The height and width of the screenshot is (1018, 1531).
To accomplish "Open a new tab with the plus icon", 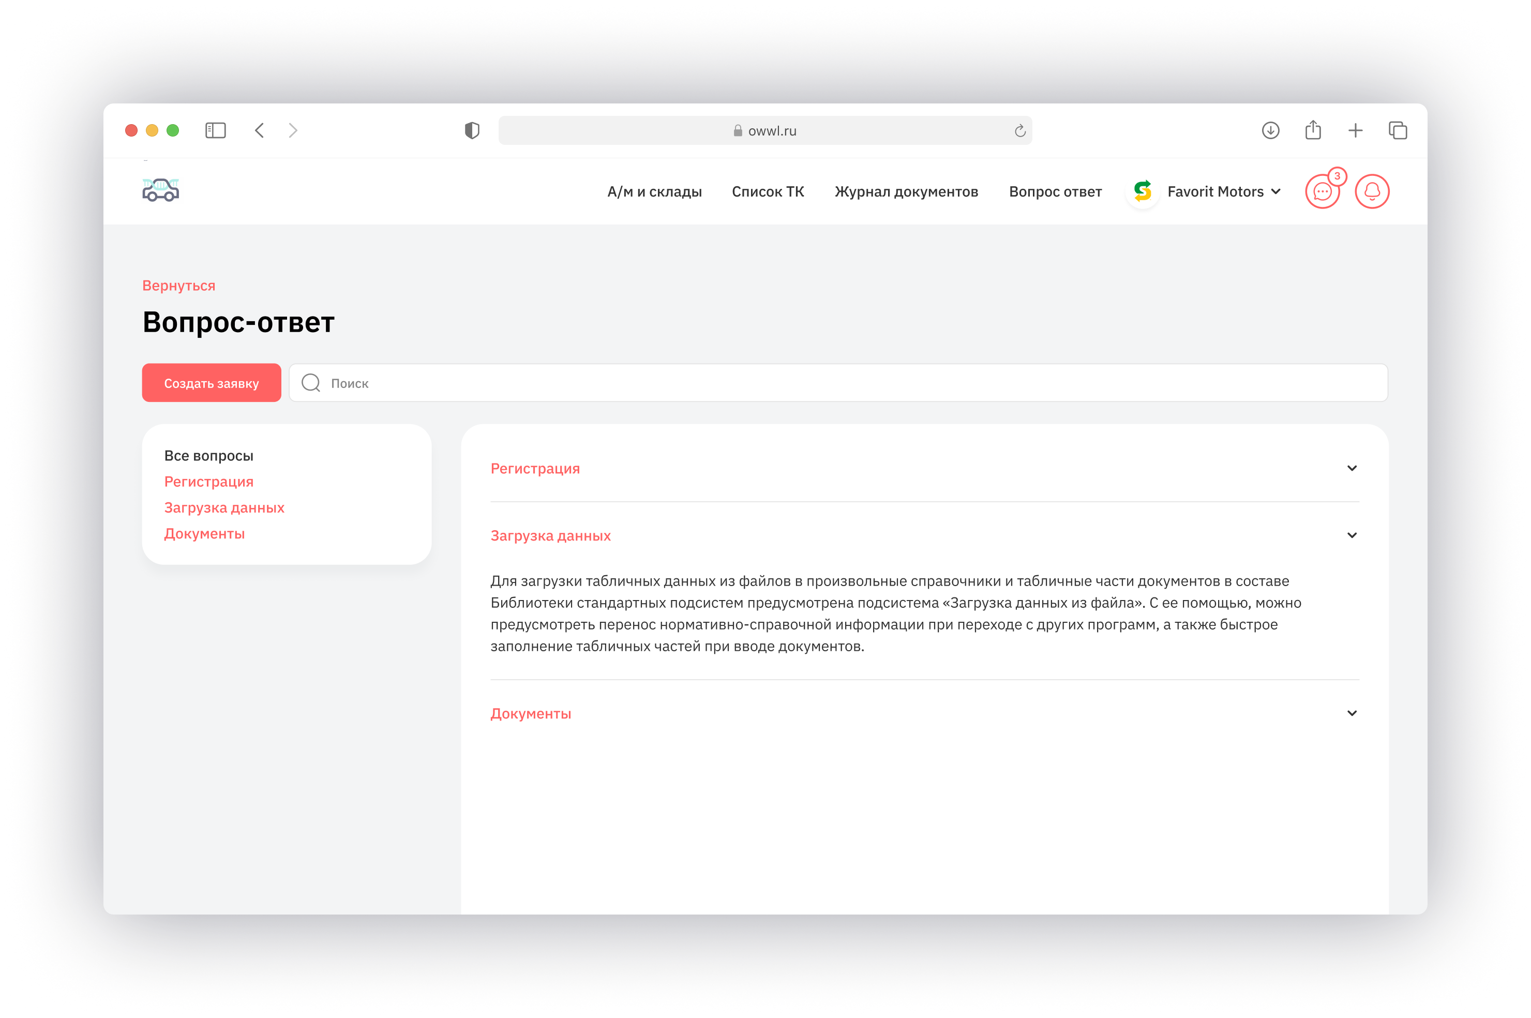I will pos(1355,130).
